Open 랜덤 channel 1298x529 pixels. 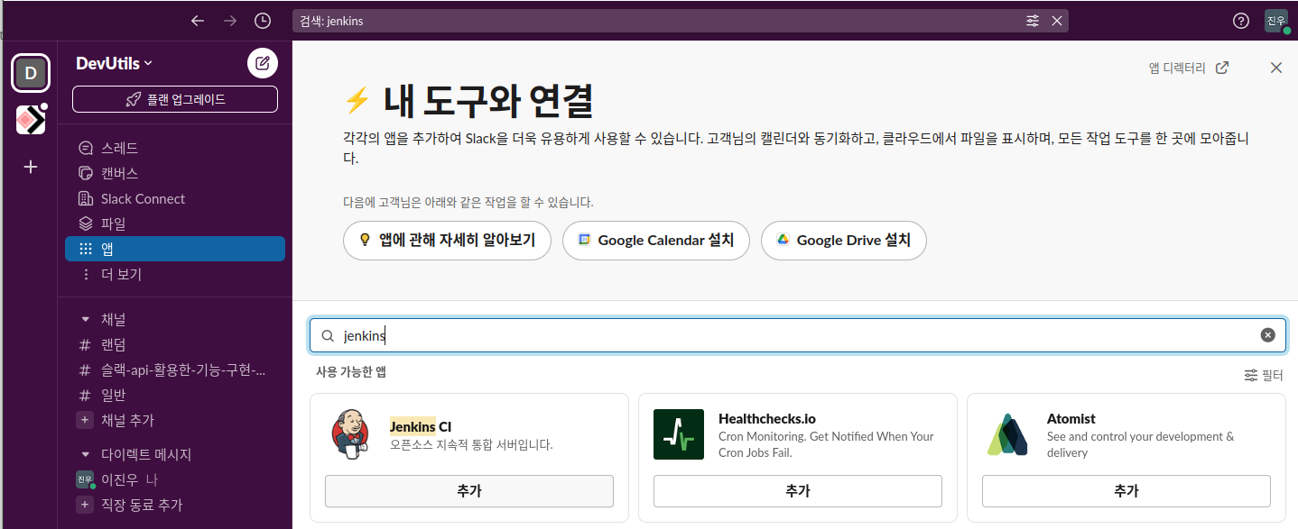click(175, 344)
